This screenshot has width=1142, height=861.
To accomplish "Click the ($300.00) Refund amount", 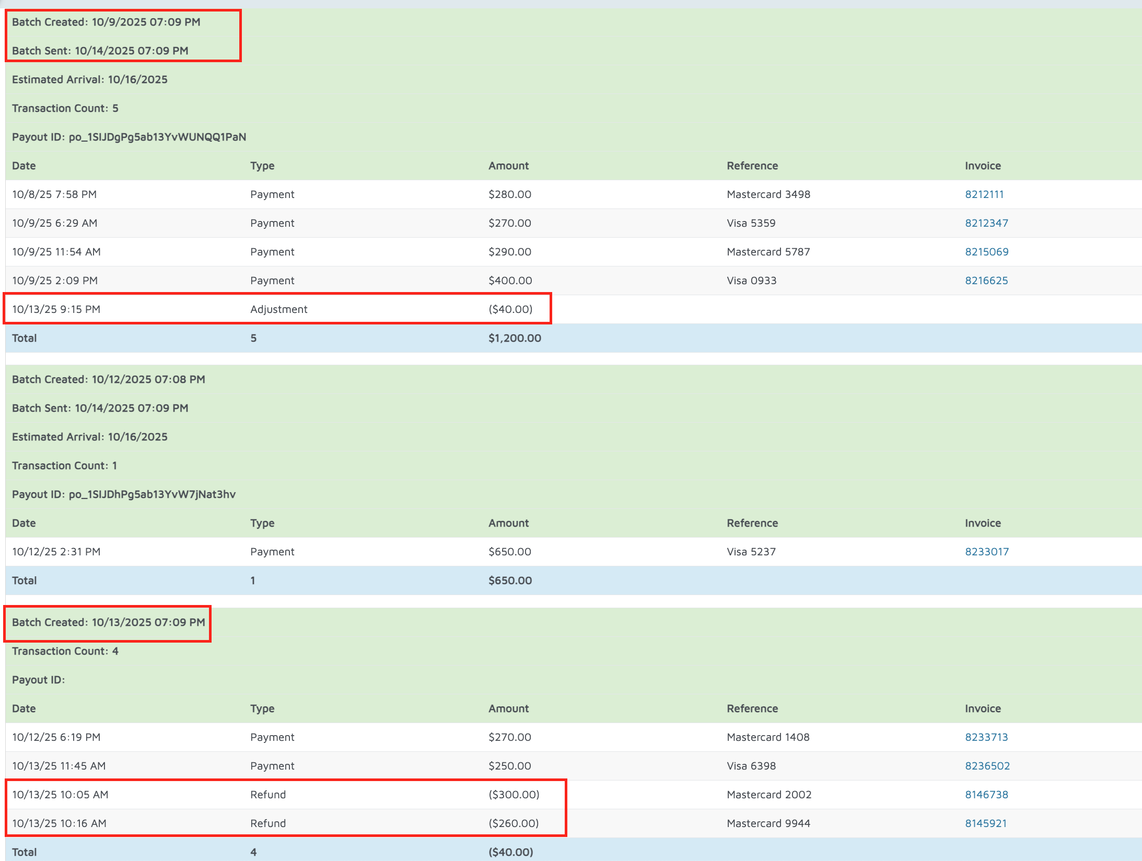I will pyautogui.click(x=514, y=795).
